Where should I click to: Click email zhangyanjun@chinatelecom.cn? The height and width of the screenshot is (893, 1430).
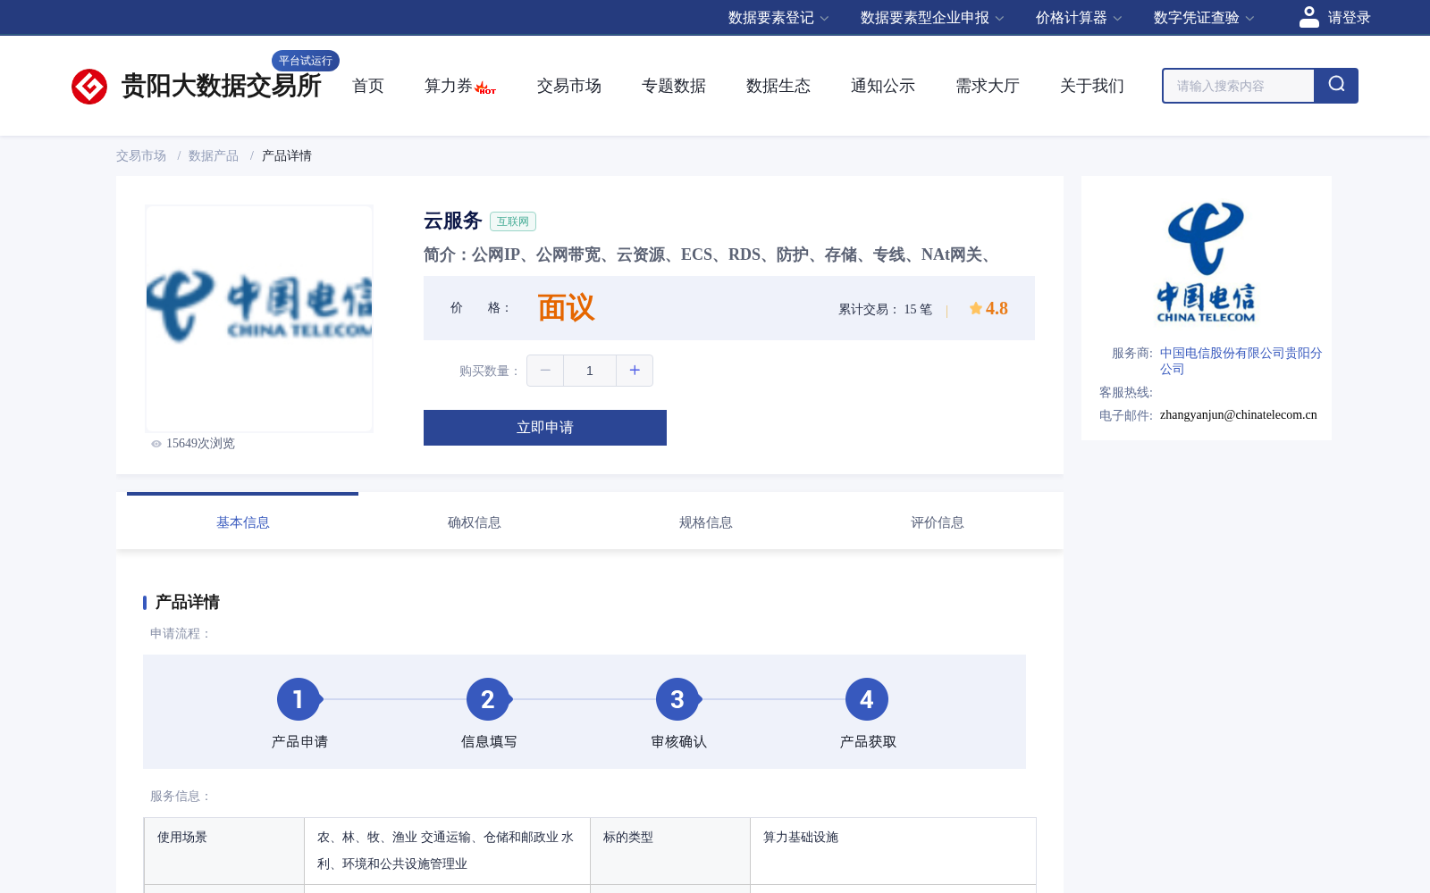coord(1239,414)
